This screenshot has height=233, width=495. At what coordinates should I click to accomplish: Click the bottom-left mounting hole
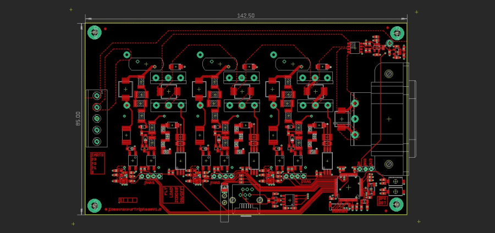pos(95,206)
